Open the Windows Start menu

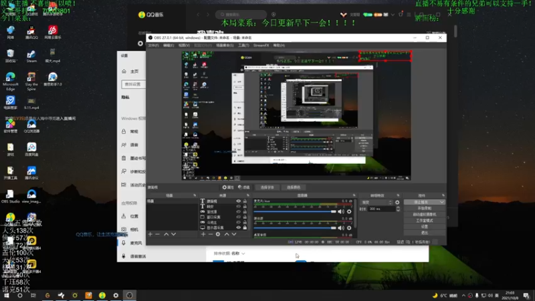tap(7, 295)
